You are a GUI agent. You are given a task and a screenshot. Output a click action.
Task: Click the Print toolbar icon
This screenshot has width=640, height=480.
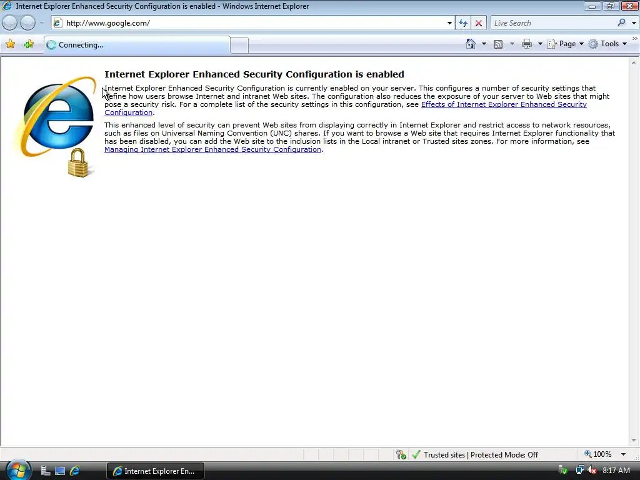527,44
